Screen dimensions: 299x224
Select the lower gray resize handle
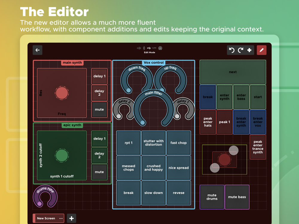point(215,168)
